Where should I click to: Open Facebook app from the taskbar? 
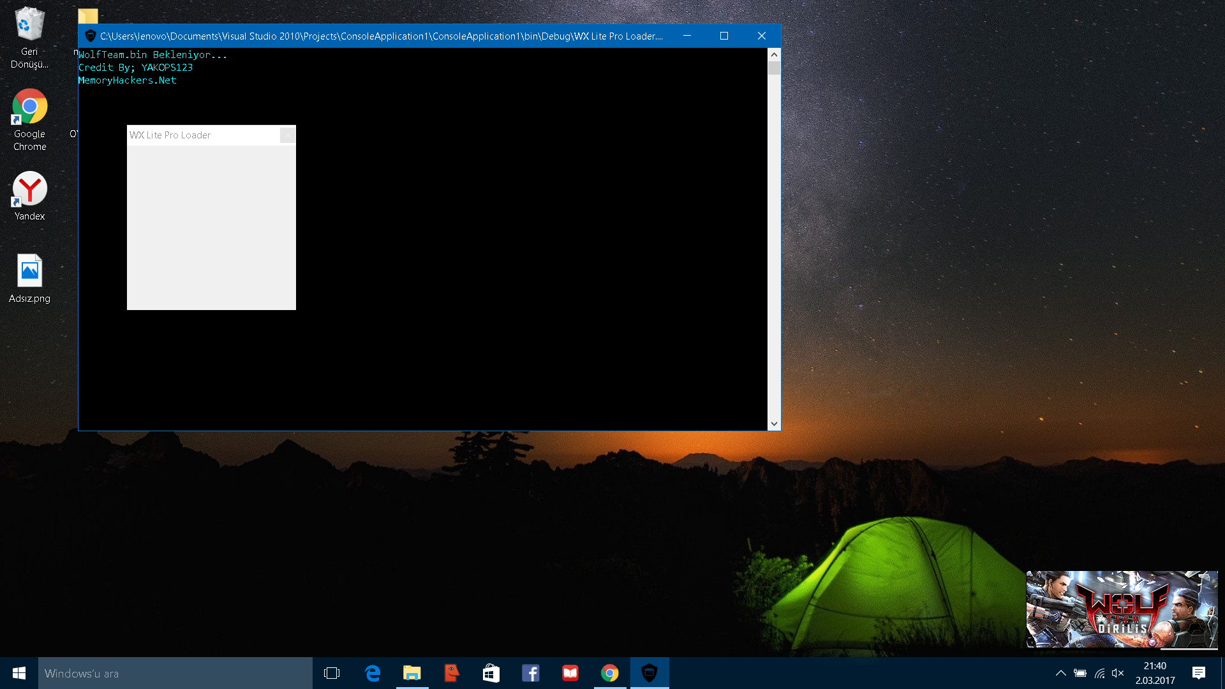[531, 673]
